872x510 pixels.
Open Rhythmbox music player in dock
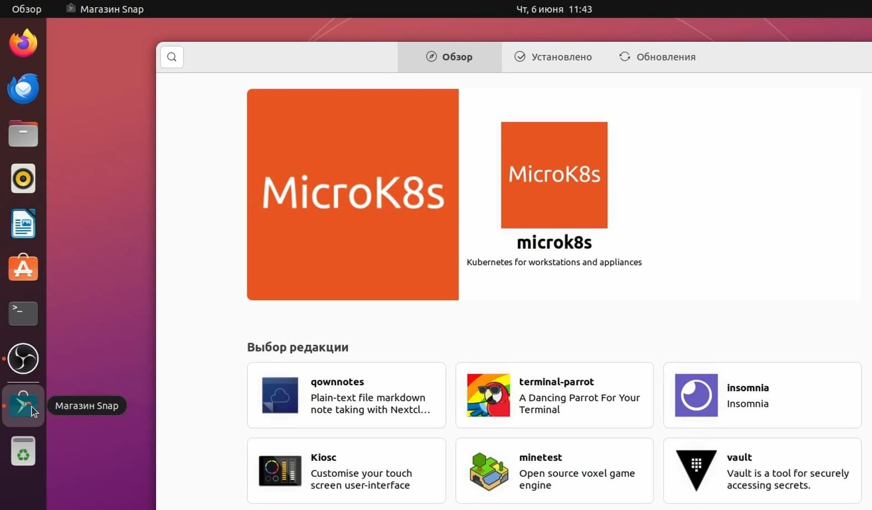pyautogui.click(x=23, y=178)
